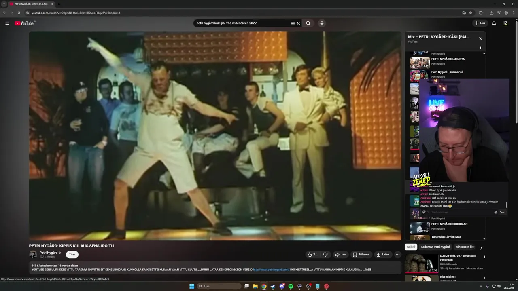The height and width of the screenshot is (291, 518).
Task: Click the video player to toggle playback
Action: click(215, 136)
